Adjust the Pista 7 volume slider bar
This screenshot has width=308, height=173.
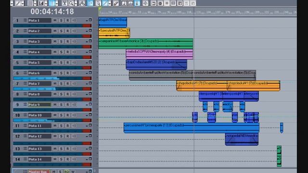(52, 89)
